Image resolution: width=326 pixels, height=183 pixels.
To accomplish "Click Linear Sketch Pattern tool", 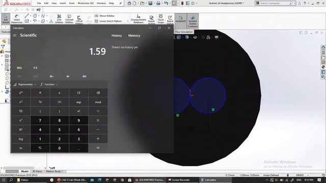I will 108,21.
